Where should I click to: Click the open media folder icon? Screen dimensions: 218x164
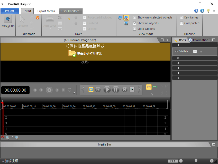pos(72,53)
